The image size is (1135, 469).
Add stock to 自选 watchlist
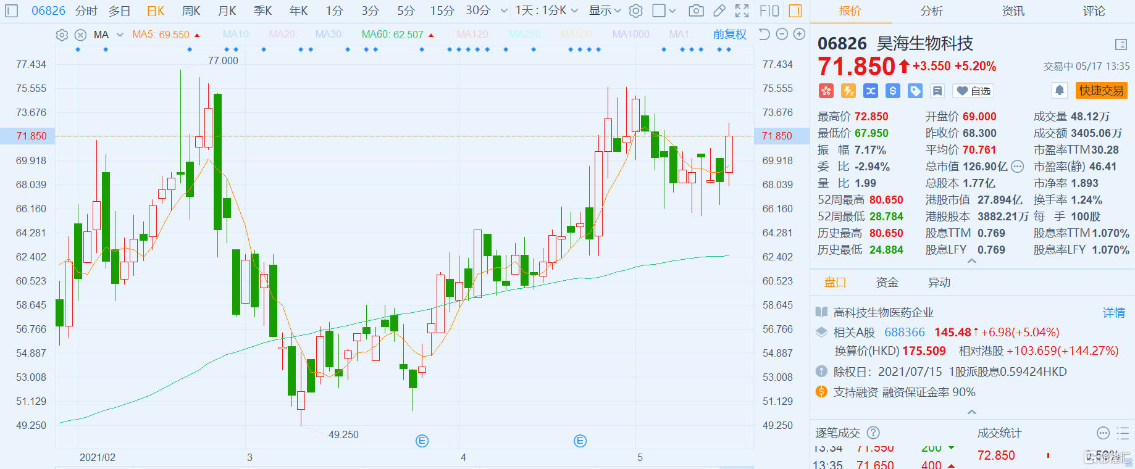click(973, 91)
